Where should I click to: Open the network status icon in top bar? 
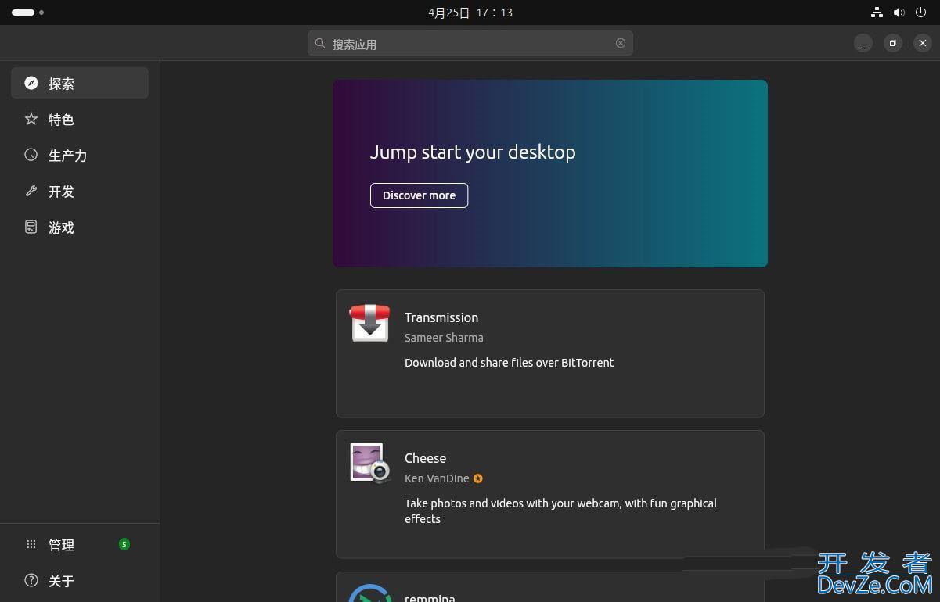877,13
